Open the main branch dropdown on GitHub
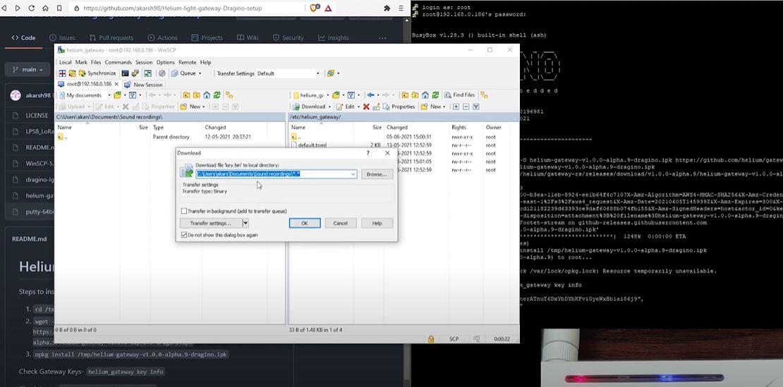 28,69
